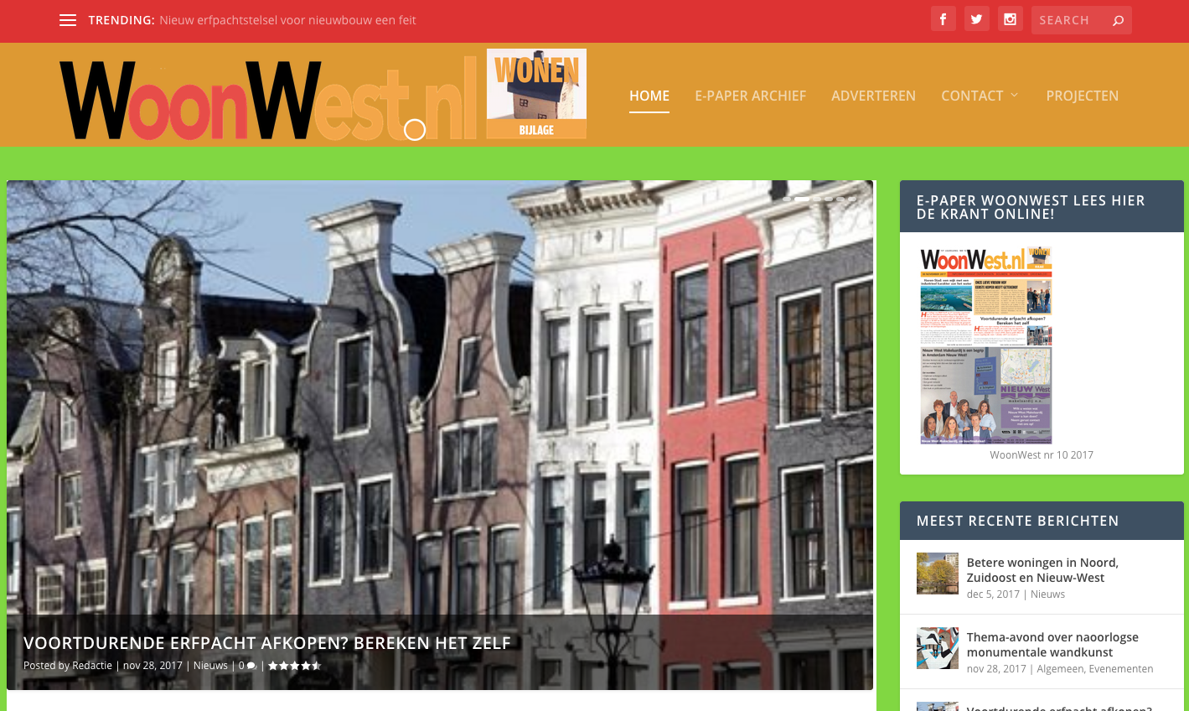Open trending story about Nieuw erfpachtstelsel
This screenshot has height=711, width=1189.
pyautogui.click(x=287, y=20)
